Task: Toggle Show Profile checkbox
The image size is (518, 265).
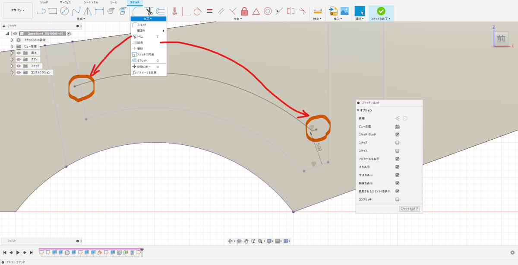Action: pyautogui.click(x=397, y=159)
